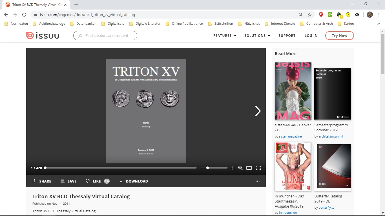Show hidden bookmarks with the chevron
This screenshot has width=385, height=216.
click(378, 24)
